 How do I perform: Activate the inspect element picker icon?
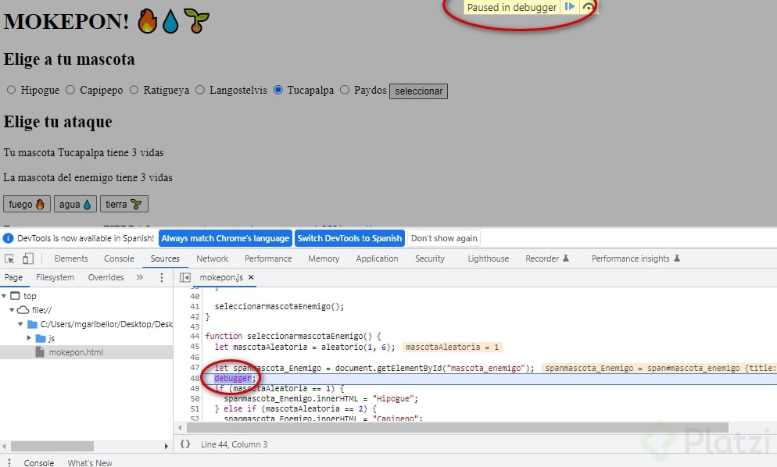[9, 258]
